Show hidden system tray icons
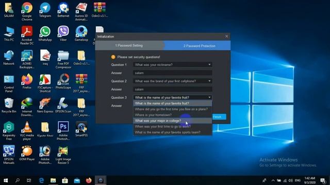Viewport: 330px width, 185px height. pyautogui.click(x=273, y=180)
